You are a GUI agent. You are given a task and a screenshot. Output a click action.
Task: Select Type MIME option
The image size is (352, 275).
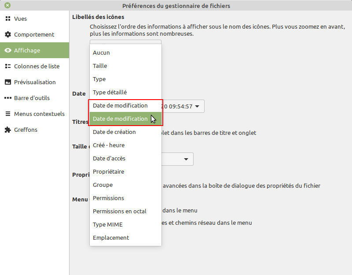(x=125, y=224)
